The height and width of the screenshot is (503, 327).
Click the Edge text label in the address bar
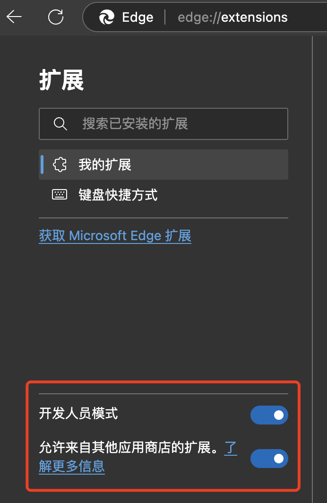(138, 17)
